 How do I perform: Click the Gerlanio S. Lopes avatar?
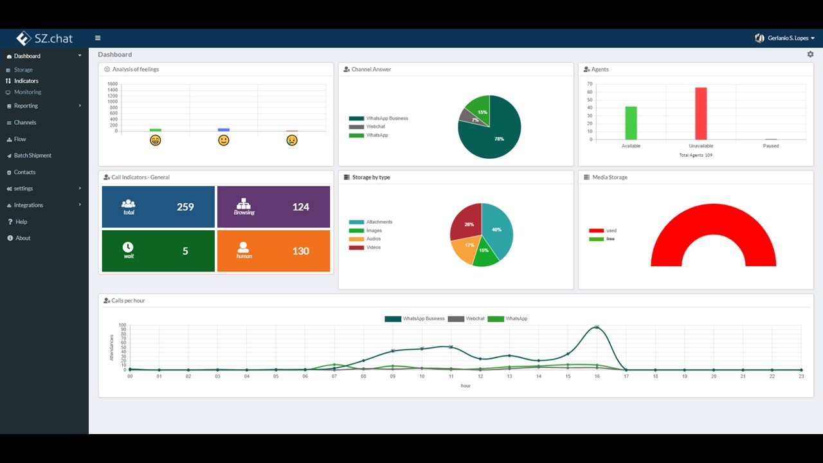(759, 38)
